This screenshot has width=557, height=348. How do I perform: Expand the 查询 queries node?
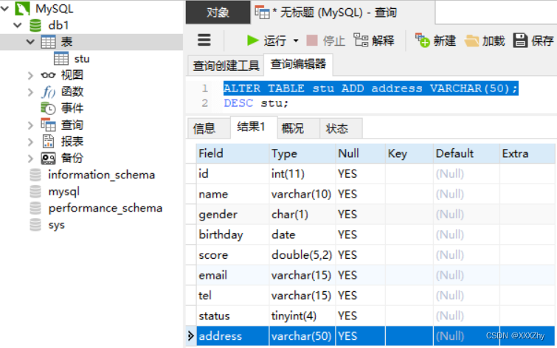coord(30,125)
